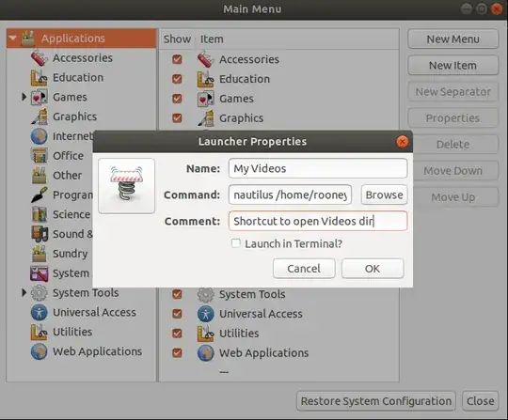
Task: Click the Sound & Video icon in left tree
Action: (40, 234)
